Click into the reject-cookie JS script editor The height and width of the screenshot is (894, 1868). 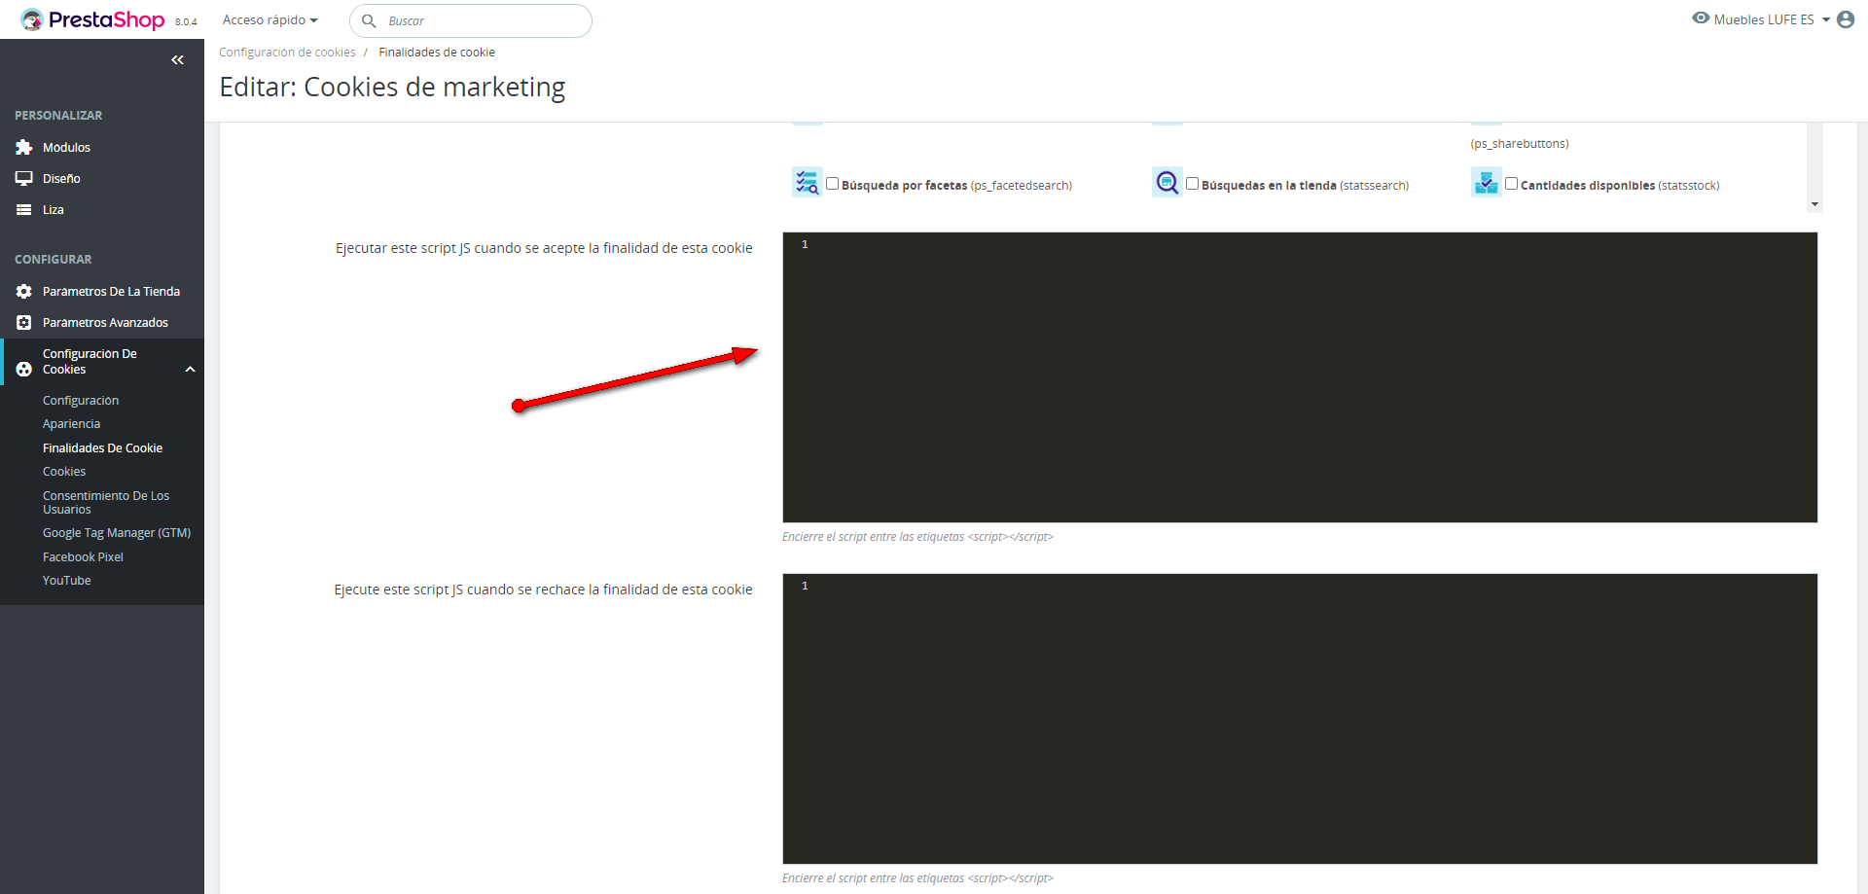tap(1300, 719)
